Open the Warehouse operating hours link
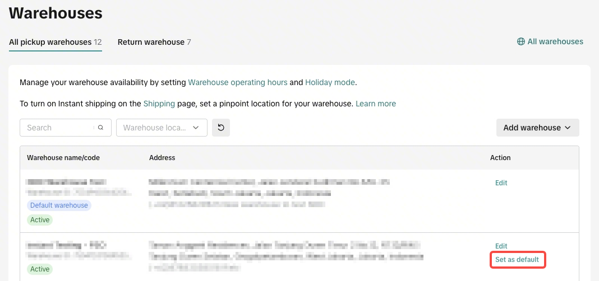This screenshot has width=599, height=281. click(238, 82)
